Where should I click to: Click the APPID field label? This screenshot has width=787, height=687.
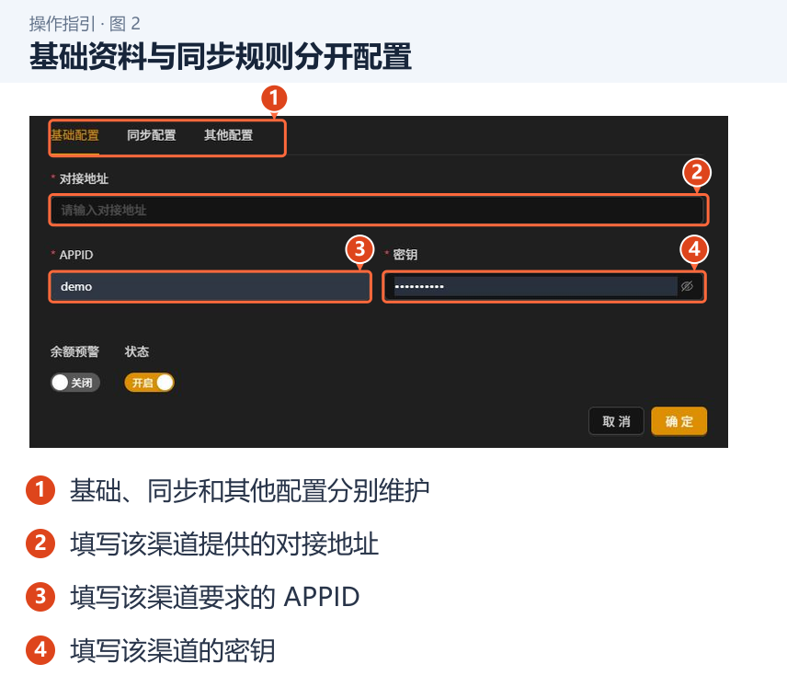coord(76,255)
